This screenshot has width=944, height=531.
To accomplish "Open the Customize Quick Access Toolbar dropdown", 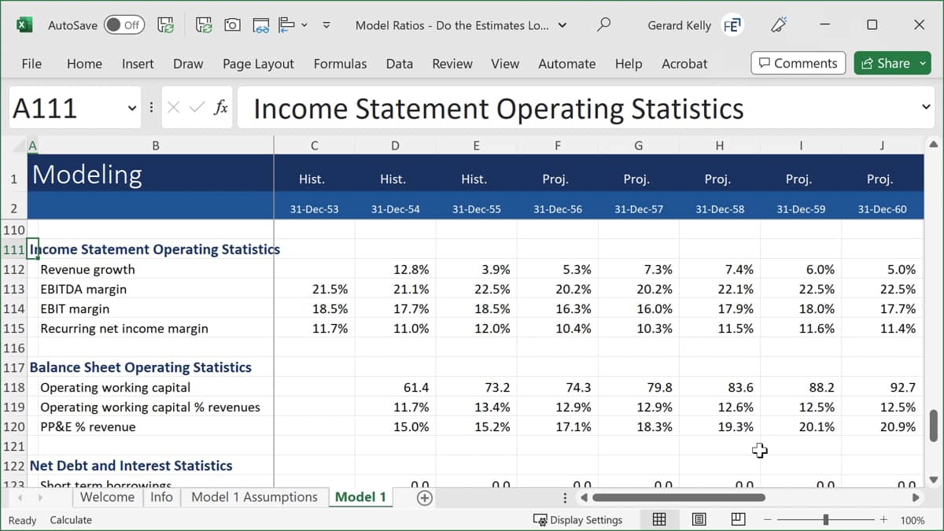I will click(x=326, y=25).
